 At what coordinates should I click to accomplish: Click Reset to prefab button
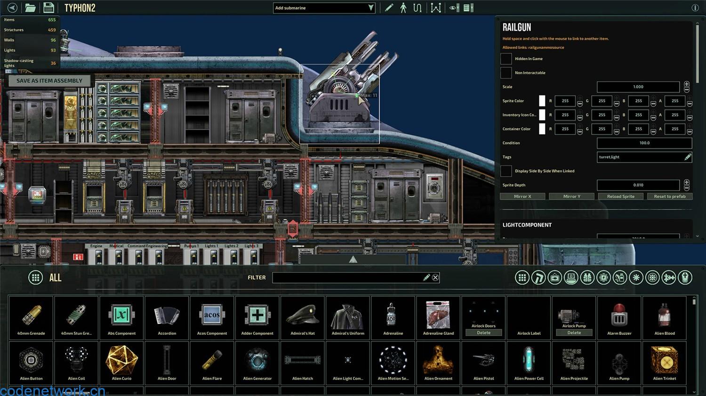pos(670,197)
